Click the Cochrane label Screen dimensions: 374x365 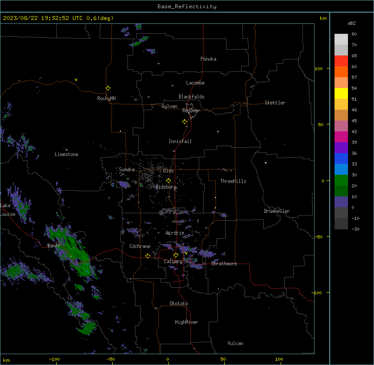click(140, 246)
